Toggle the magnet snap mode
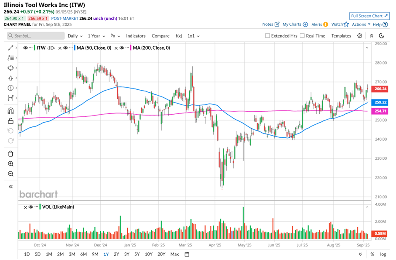Image resolution: width=396 pixels, height=260 pixels. [11, 111]
